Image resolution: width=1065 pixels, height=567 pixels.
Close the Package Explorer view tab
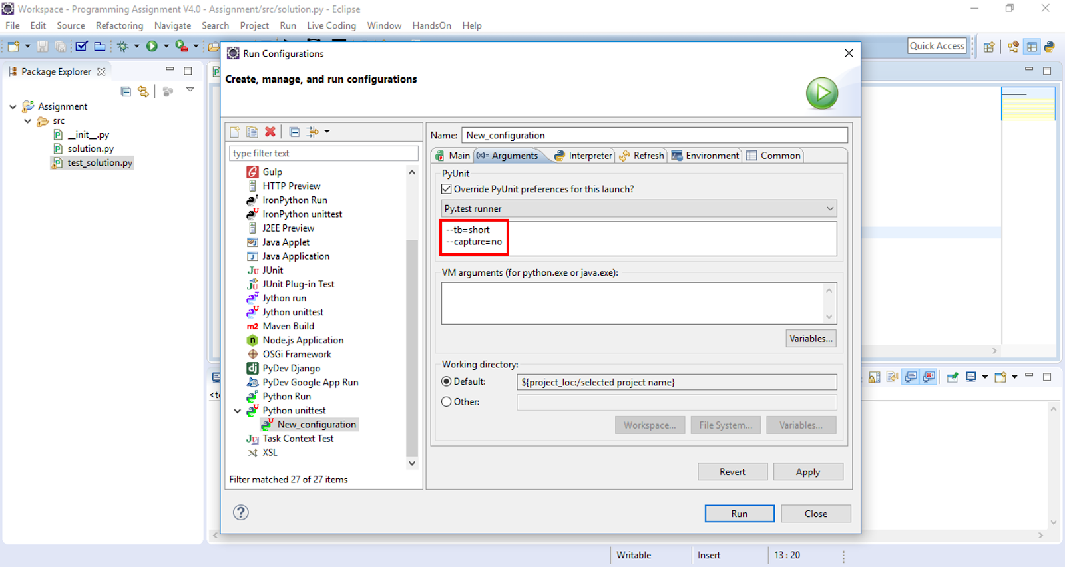tap(101, 71)
